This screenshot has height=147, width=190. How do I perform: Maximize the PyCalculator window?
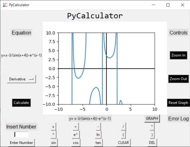[168, 5]
